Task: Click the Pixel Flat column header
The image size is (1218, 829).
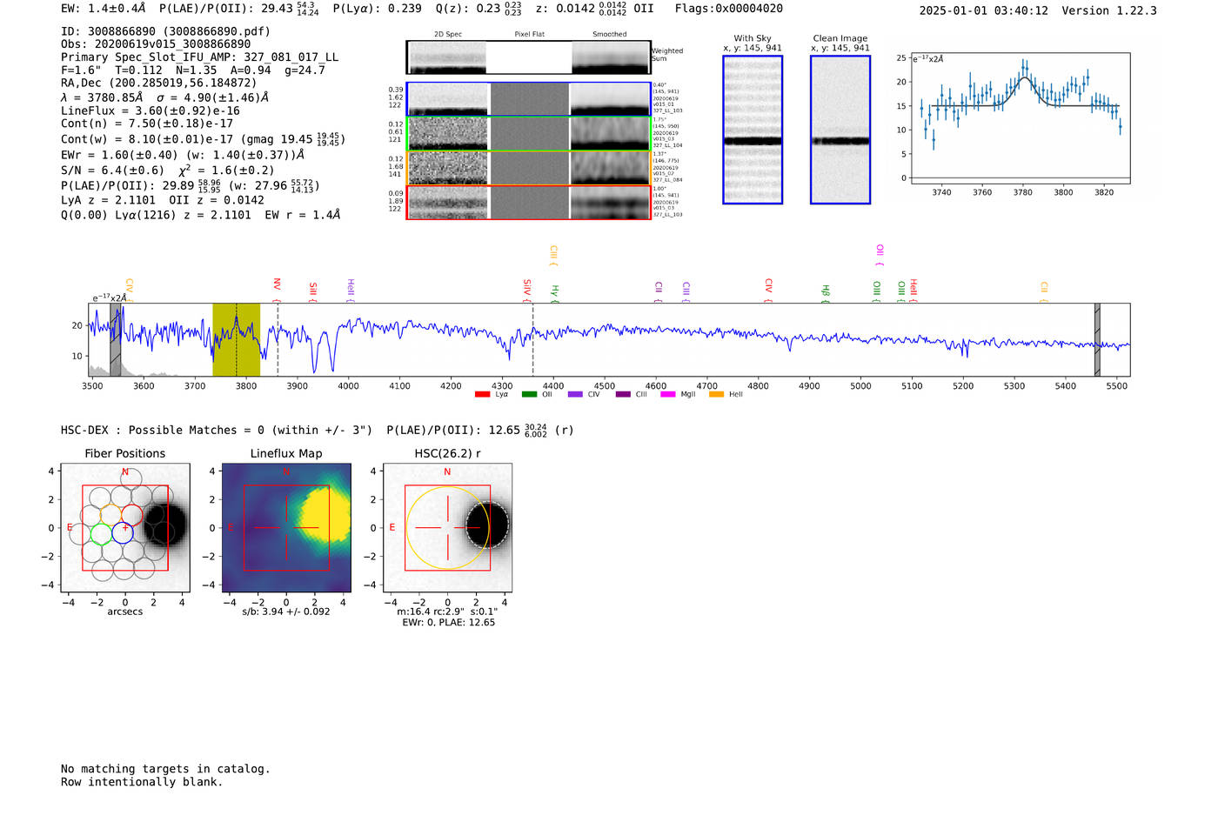Action: point(529,34)
